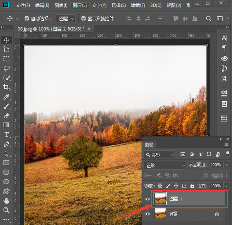Hide the 图层 1 layer visibility eye

tap(147, 199)
